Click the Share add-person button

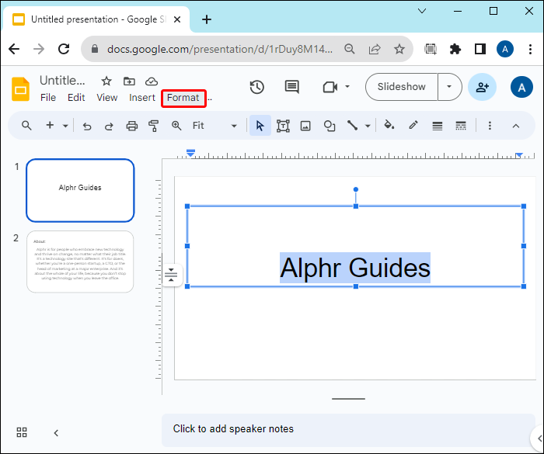482,87
